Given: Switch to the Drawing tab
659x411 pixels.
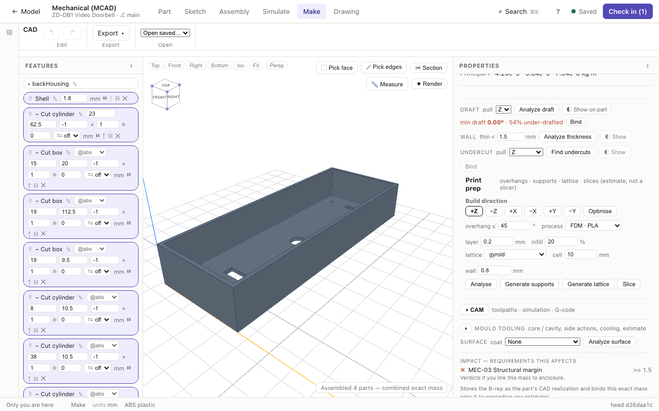Looking at the screenshot, I should [346, 11].
